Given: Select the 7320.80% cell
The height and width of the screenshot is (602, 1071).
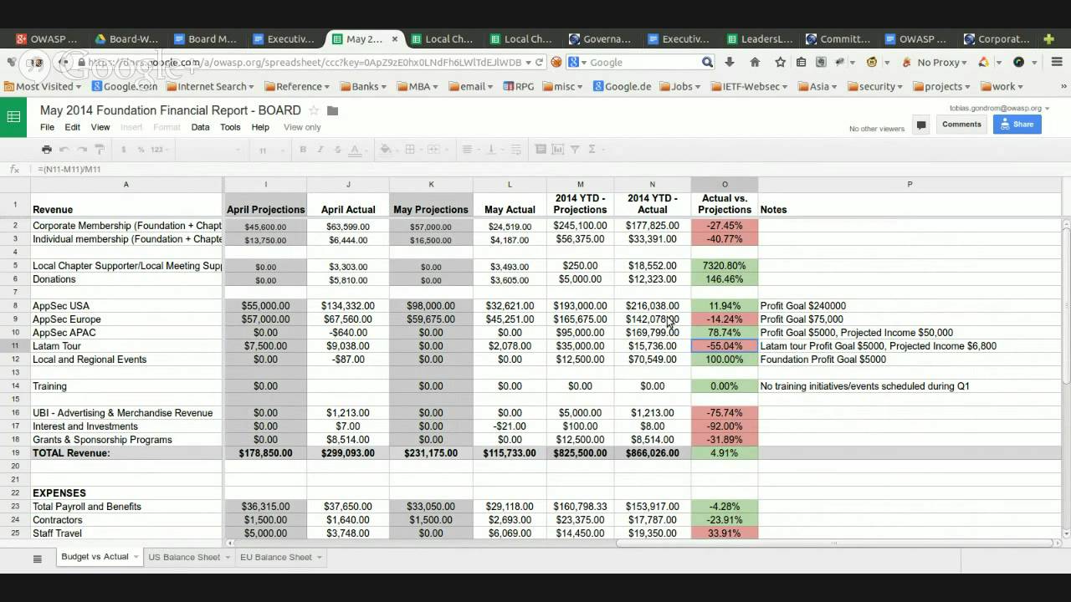Looking at the screenshot, I should [725, 266].
